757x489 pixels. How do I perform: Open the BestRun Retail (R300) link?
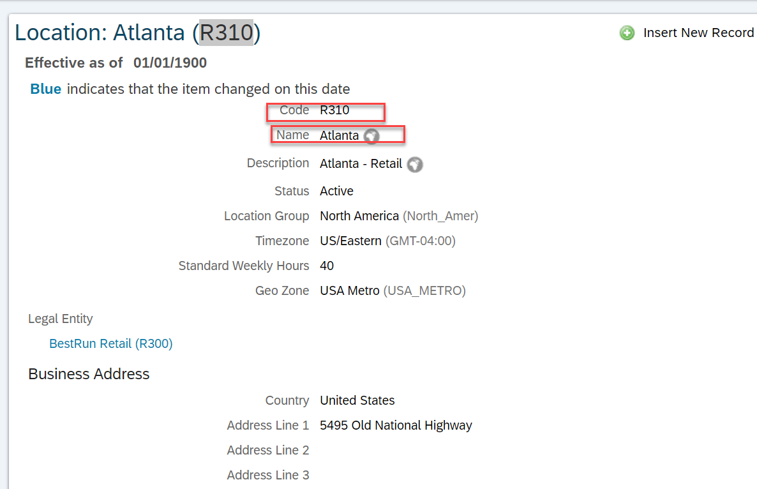coord(111,343)
